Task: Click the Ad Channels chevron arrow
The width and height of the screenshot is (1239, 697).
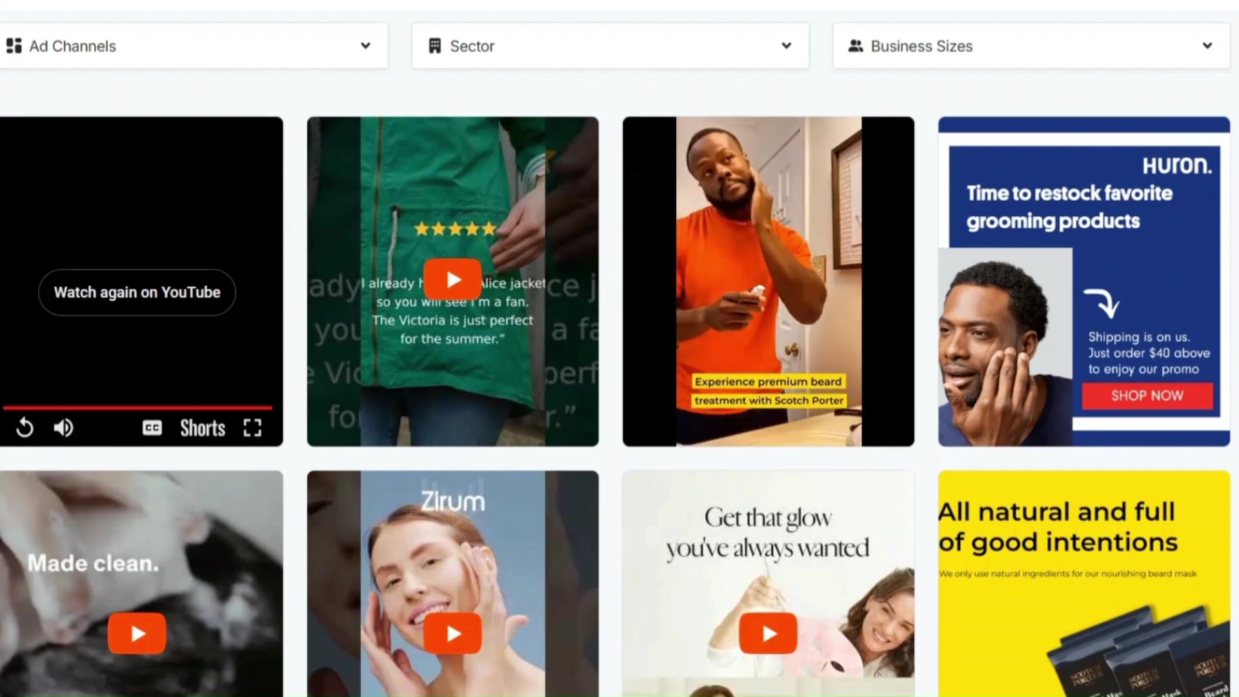Action: tap(365, 46)
